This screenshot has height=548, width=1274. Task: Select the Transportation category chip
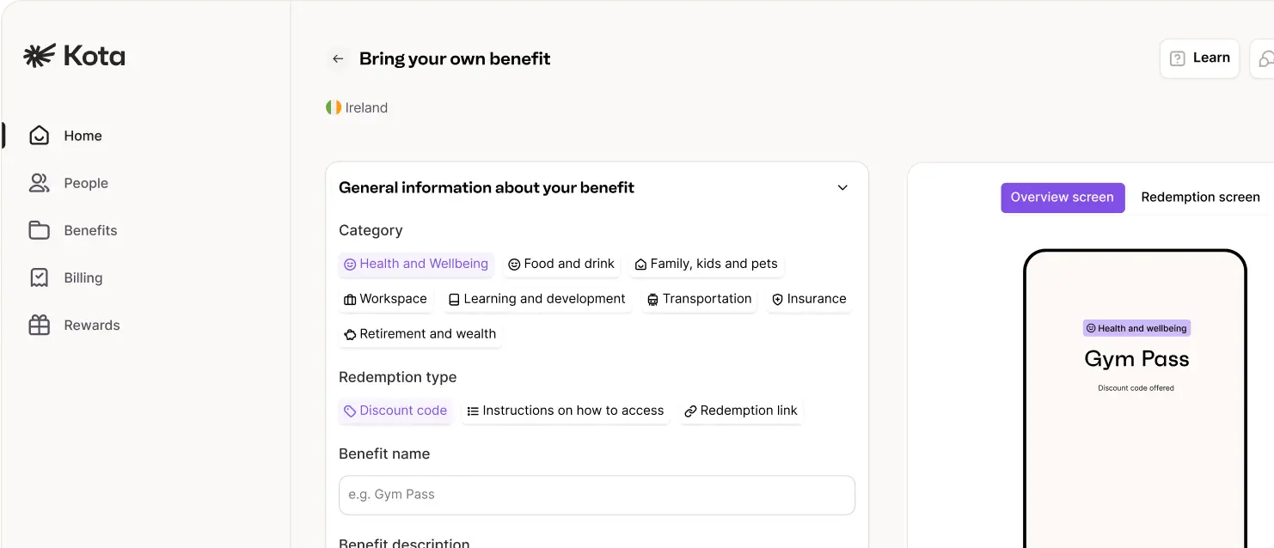pos(700,299)
